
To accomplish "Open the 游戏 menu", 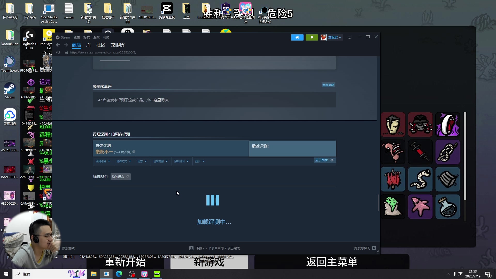I will click(x=96, y=37).
